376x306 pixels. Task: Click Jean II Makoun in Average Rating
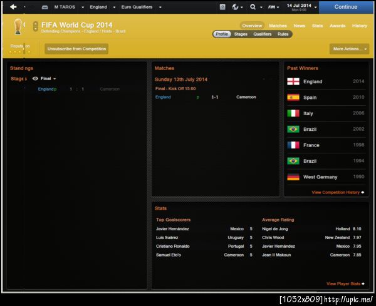click(276, 255)
